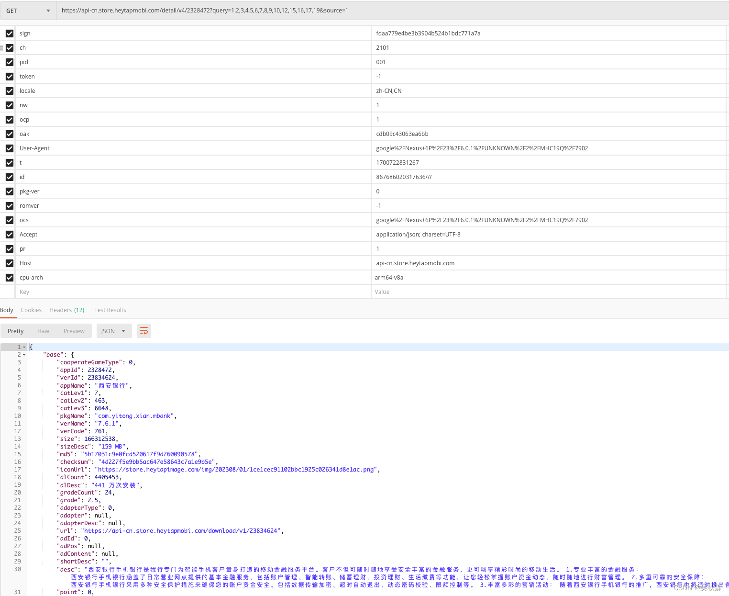
Task: Click the pkgName value com.yitong.xian.mbank
Action: click(x=134, y=416)
